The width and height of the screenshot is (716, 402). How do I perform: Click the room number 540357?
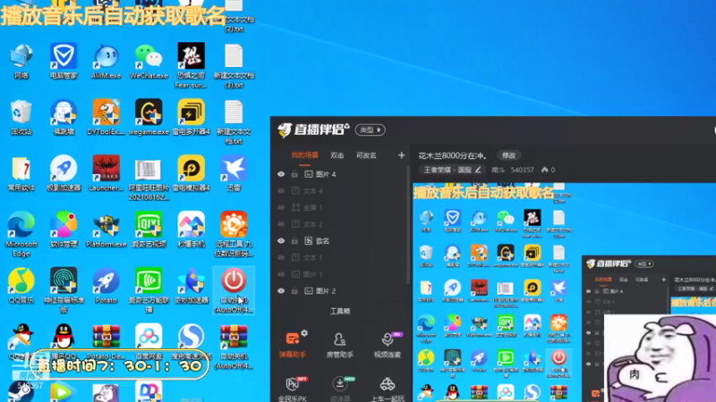522,170
